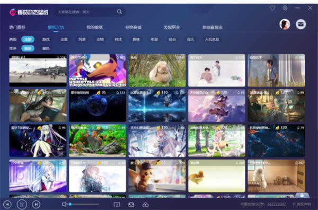Viewport: 318px width, 210px height.
Task: Open the skin (shirt) icon in title bar
Action: tap(272, 8)
